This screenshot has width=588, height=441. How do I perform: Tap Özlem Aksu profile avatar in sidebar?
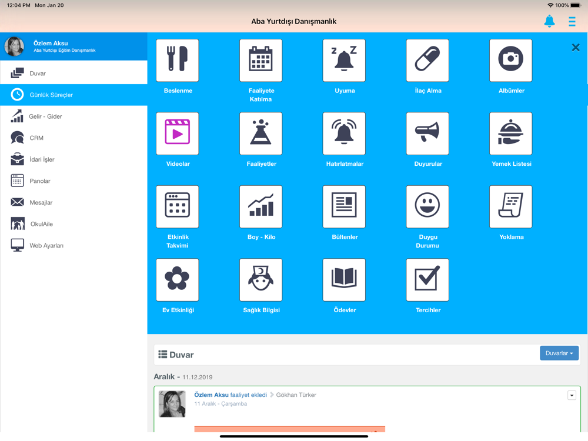(x=14, y=46)
